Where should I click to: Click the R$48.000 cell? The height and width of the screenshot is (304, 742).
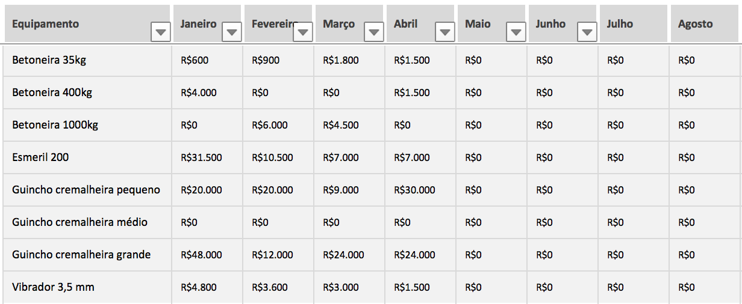point(201,255)
